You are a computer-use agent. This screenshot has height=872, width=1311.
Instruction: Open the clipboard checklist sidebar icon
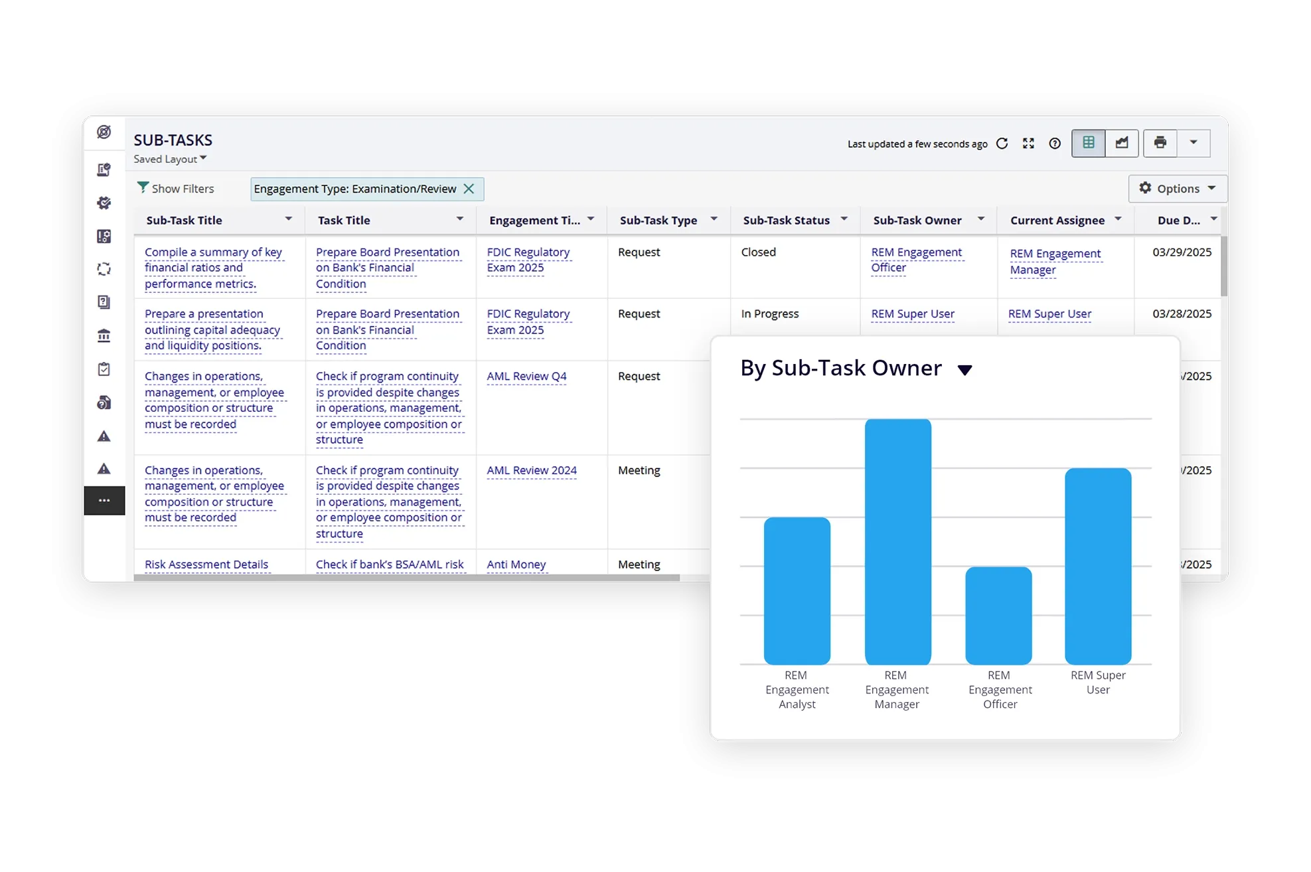pos(104,369)
